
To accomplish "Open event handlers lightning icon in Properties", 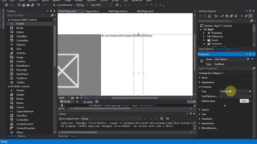I will pos(253,59).
